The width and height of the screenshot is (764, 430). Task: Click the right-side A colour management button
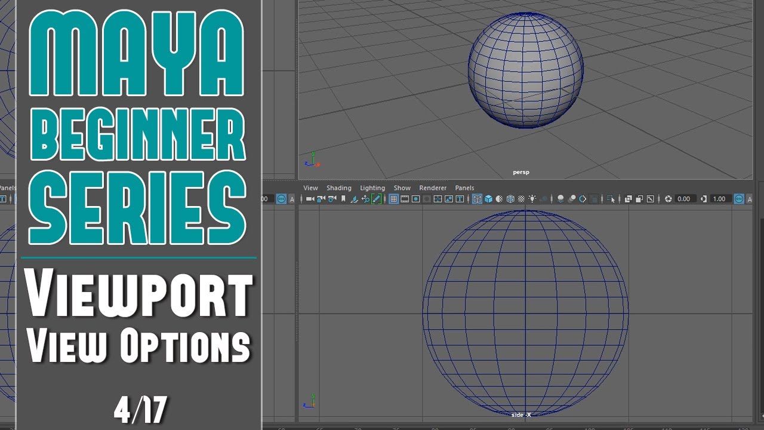coord(750,199)
